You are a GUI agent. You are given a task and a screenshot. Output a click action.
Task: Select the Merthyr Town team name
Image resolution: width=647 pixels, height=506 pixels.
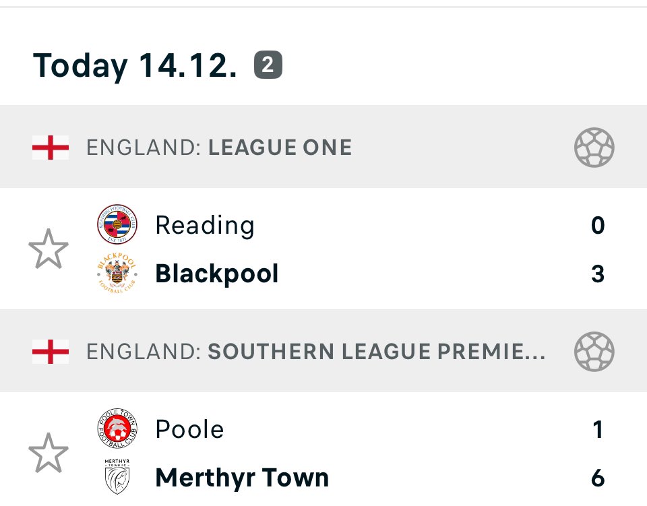(x=242, y=478)
